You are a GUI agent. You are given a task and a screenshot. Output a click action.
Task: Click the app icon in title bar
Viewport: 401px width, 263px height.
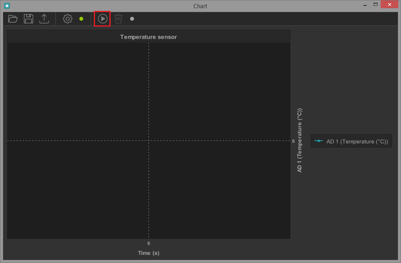pos(7,5)
